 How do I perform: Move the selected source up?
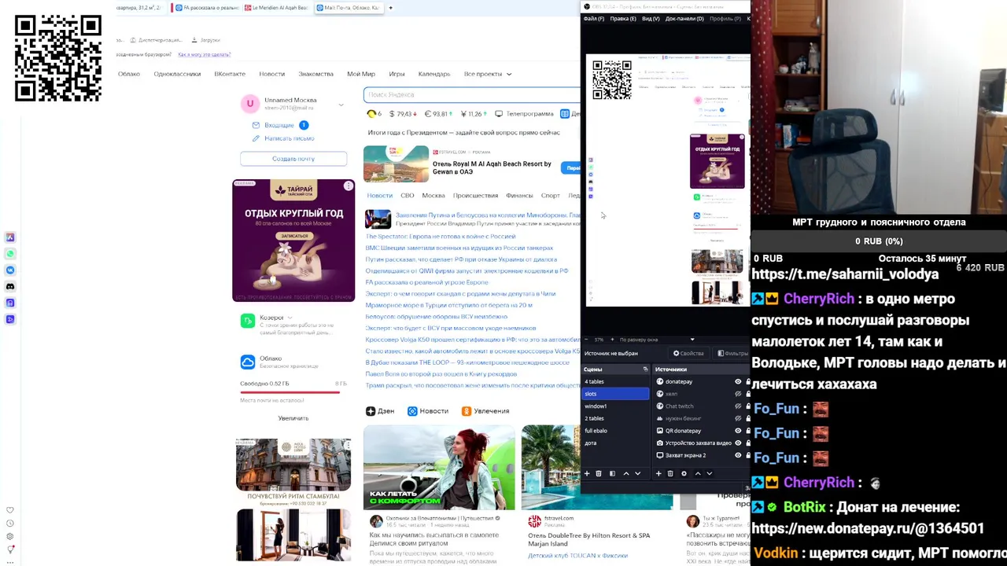697,473
